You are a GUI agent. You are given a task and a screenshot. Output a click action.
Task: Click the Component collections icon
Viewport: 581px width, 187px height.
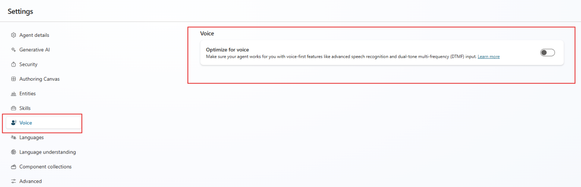click(14, 167)
